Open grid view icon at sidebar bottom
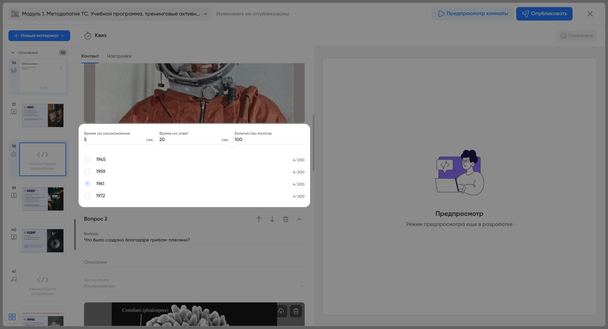Screen dimensions: 608x329 tap(12, 317)
